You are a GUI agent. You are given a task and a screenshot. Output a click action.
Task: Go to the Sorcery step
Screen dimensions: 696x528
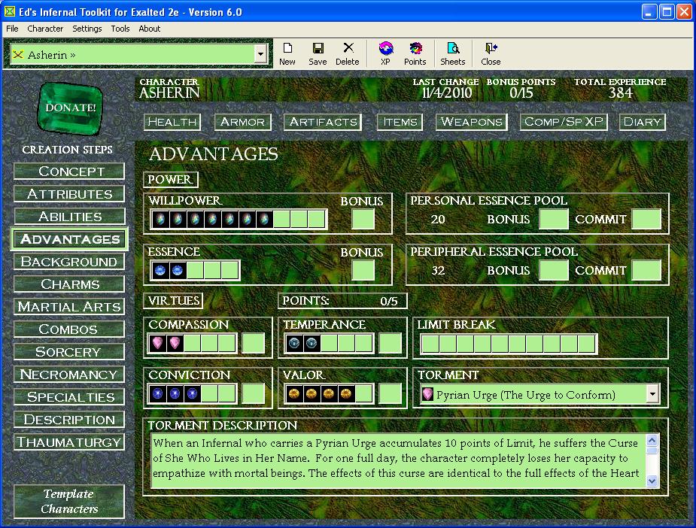pyautogui.click(x=69, y=352)
